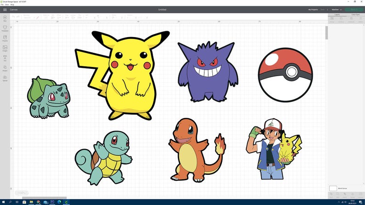
Task: Open the Images library in sidebar
Action: [5, 48]
